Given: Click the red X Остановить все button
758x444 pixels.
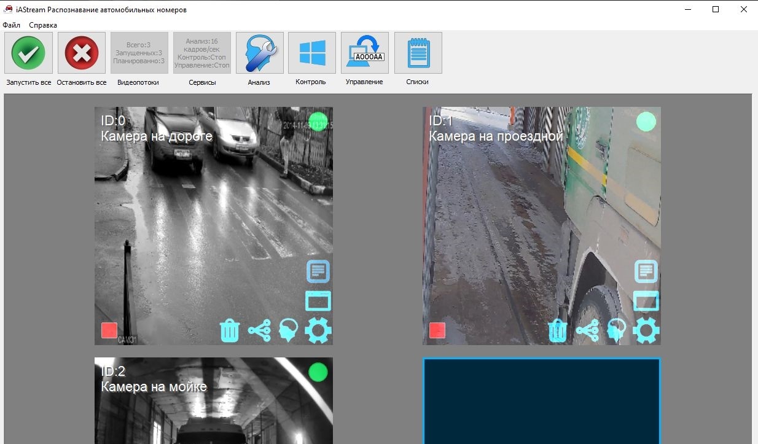Looking at the screenshot, I should (82, 53).
